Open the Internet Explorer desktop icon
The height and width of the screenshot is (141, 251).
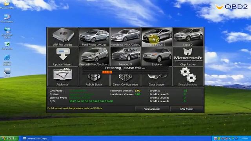point(7,60)
